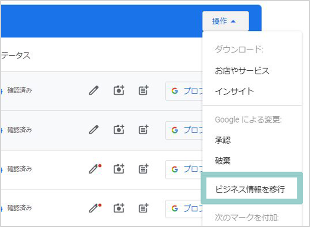Click the add photo icon in the fourth row
Screen dimensions: 310x227
119,208
